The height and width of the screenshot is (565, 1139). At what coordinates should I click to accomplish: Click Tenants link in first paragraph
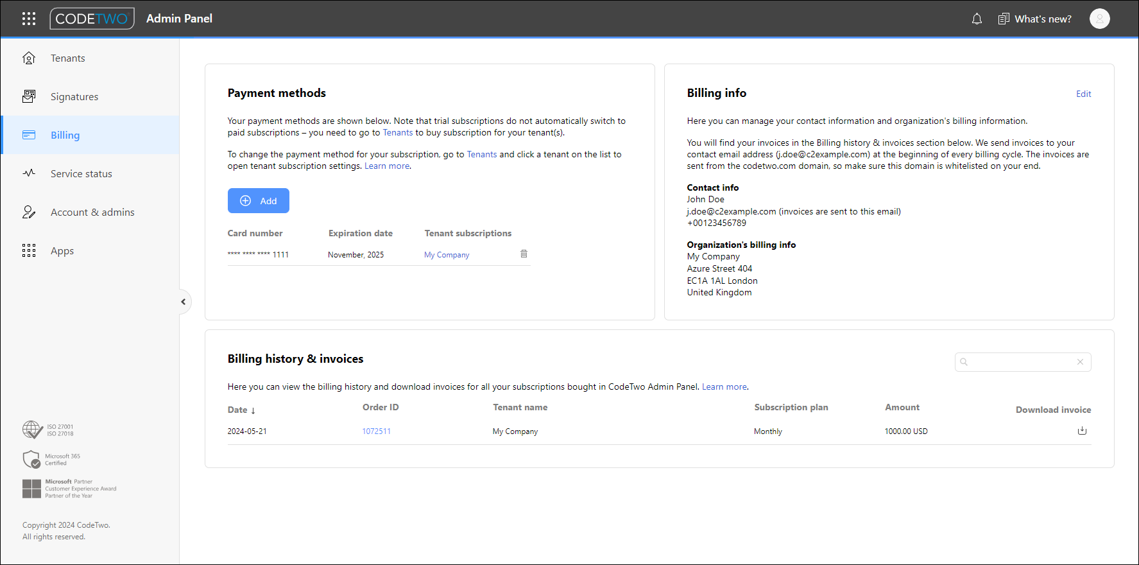coord(398,132)
